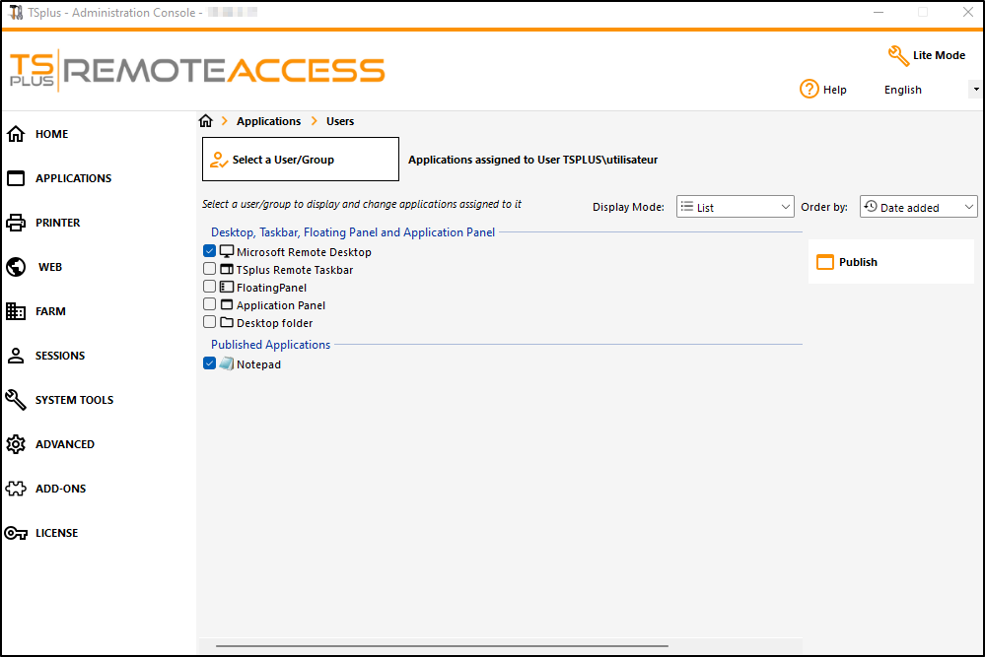Select the APPLICATIONS sidebar icon
985x657 pixels.
coord(16,178)
